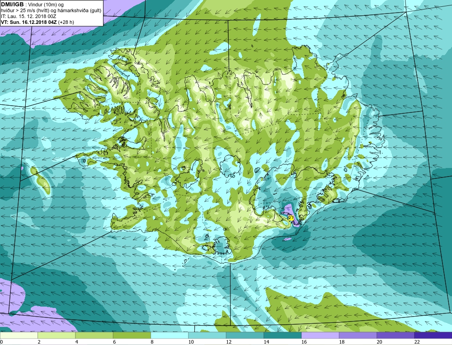The width and height of the screenshot is (452, 345).
Task: Choose the 12–14 m/s teal legend segment
Action: coord(245,335)
